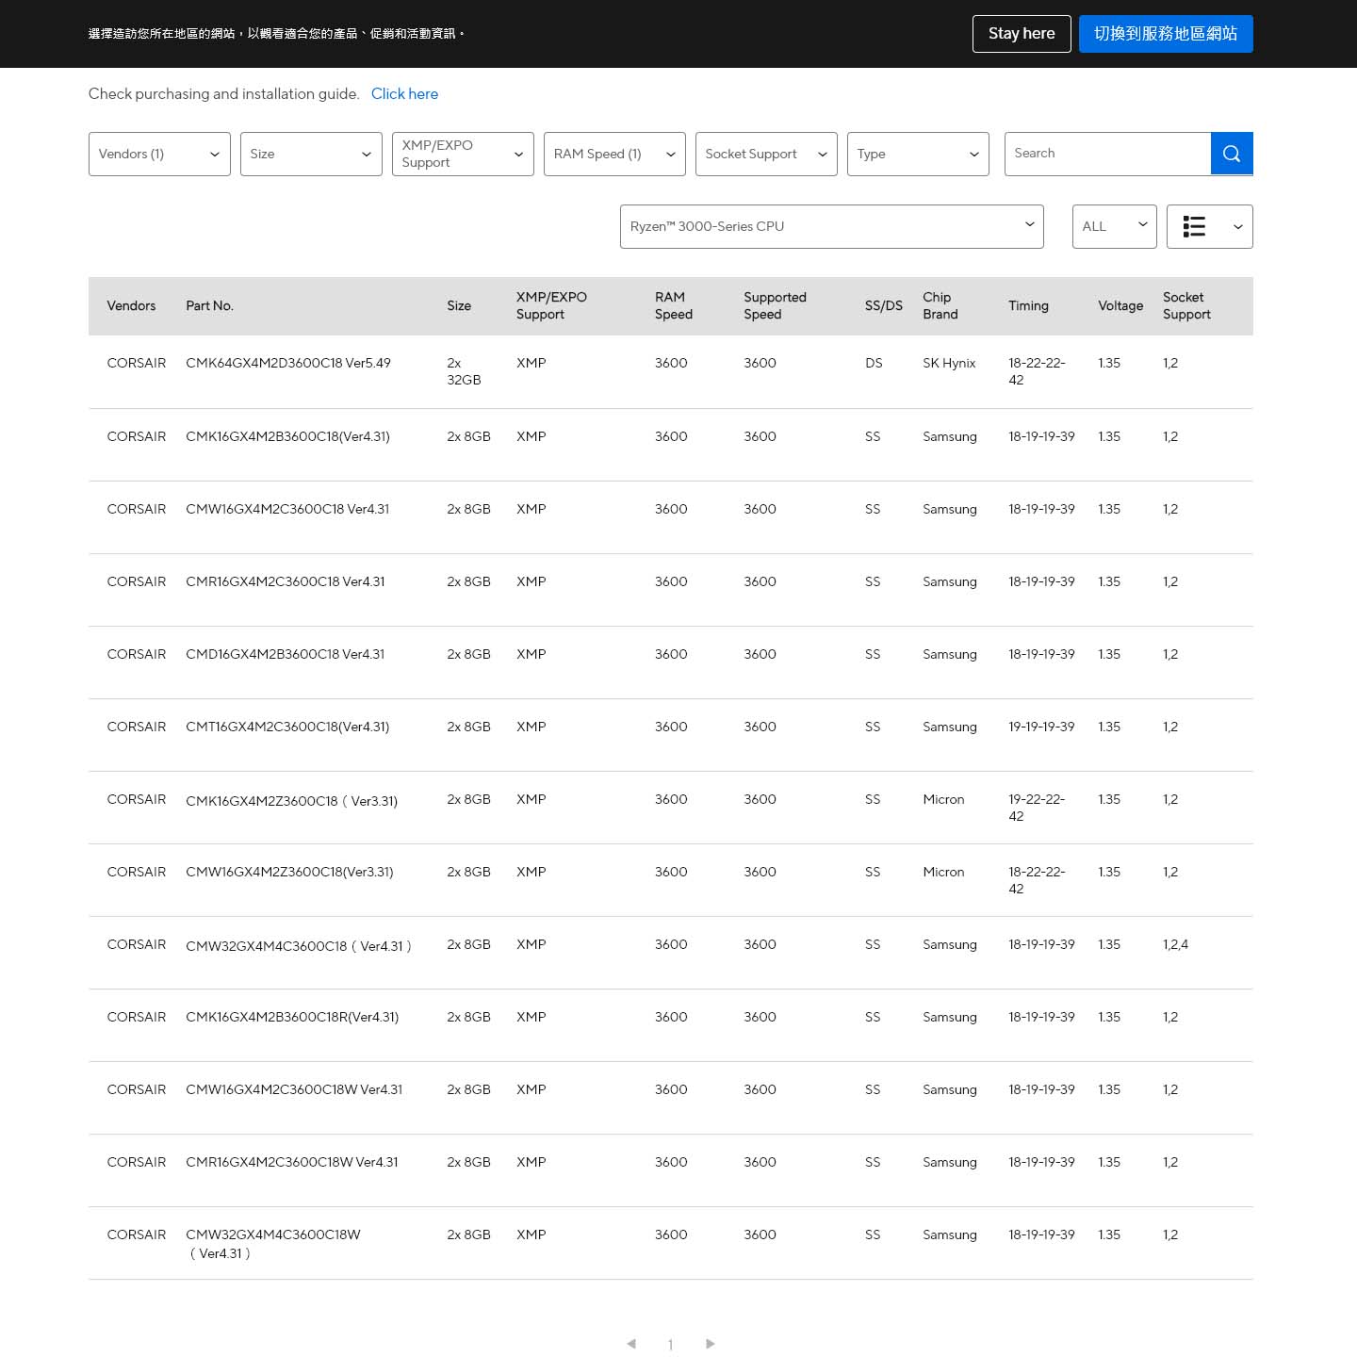Viewport: 1357px width, 1357px height.
Task: Select part CMW16GX4M2C3600C18W Ver4.31
Action: (x=294, y=1089)
